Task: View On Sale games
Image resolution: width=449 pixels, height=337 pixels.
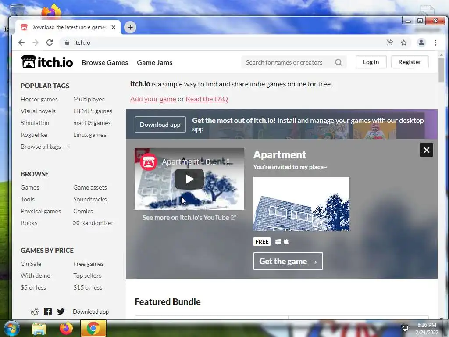Action: coord(31,264)
